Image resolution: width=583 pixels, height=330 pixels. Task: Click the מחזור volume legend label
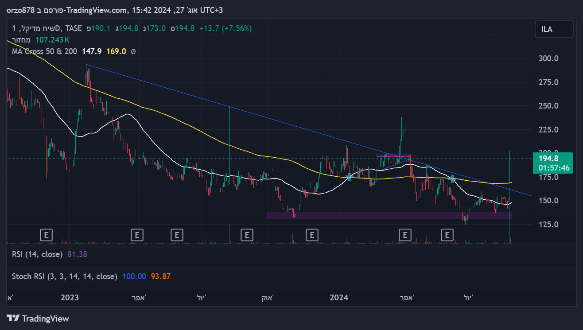click(22, 40)
